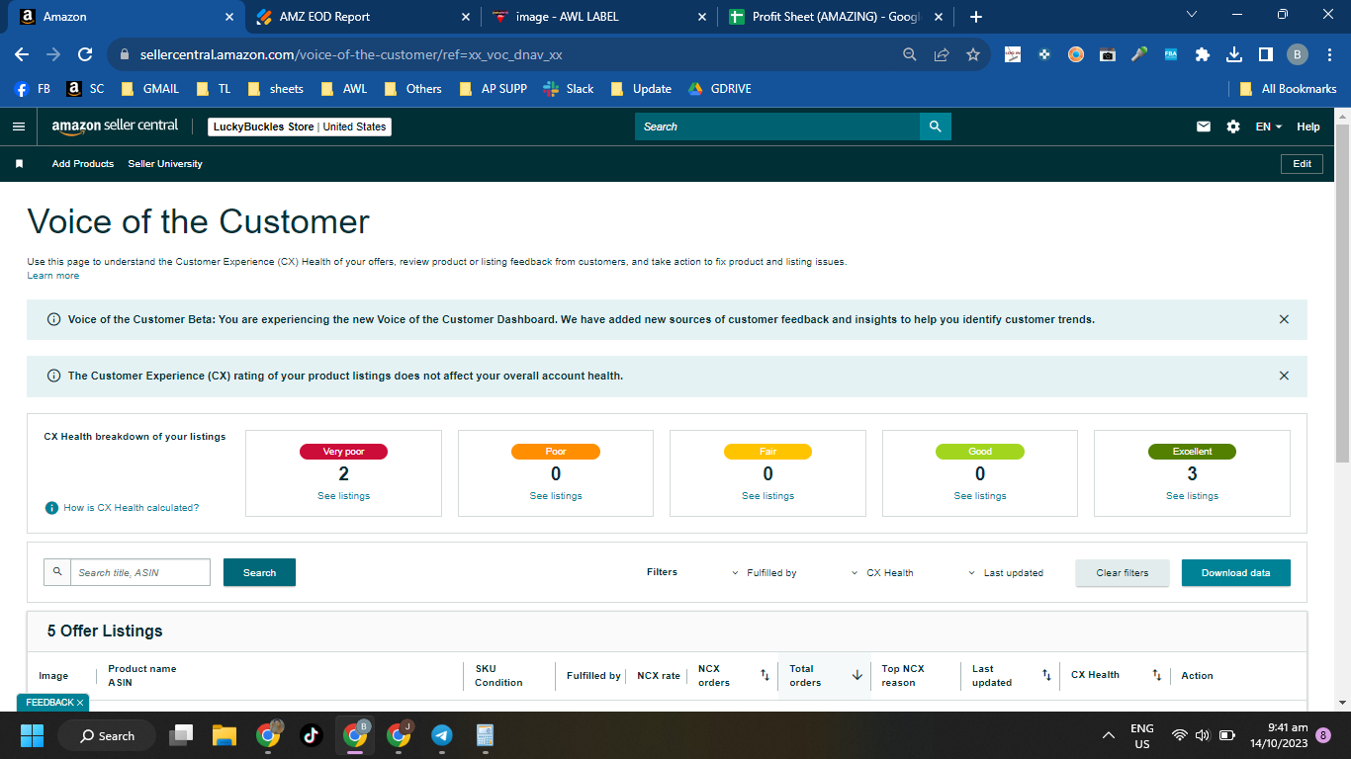Viewport: 1351px width, 759px height.
Task: Show hidden system tray icons
Action: pyautogui.click(x=1109, y=735)
